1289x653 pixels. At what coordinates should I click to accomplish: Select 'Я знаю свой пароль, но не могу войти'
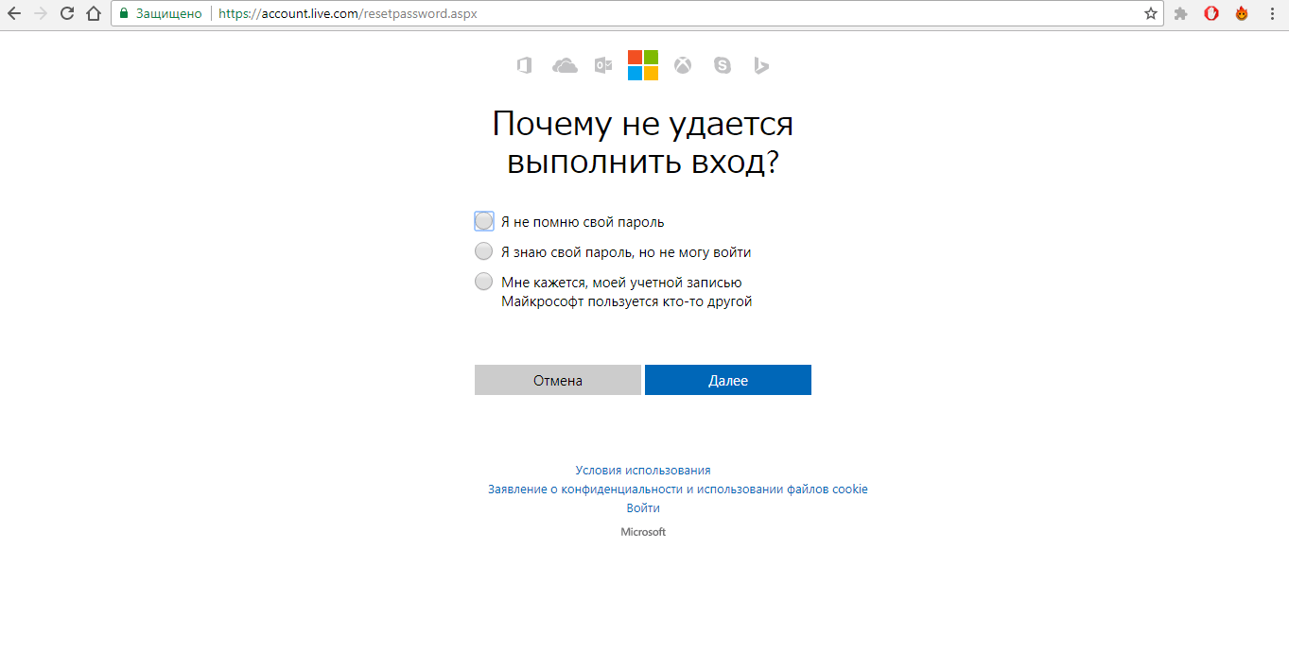(484, 251)
